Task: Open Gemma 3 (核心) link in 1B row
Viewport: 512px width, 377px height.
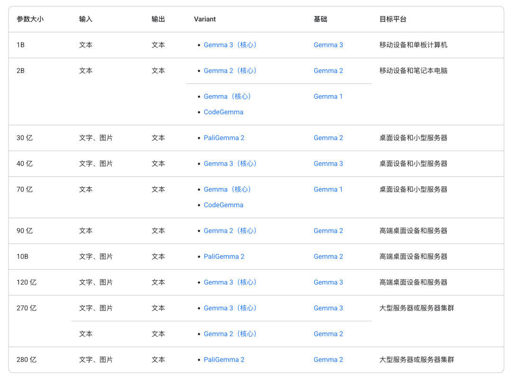Action: pos(230,45)
